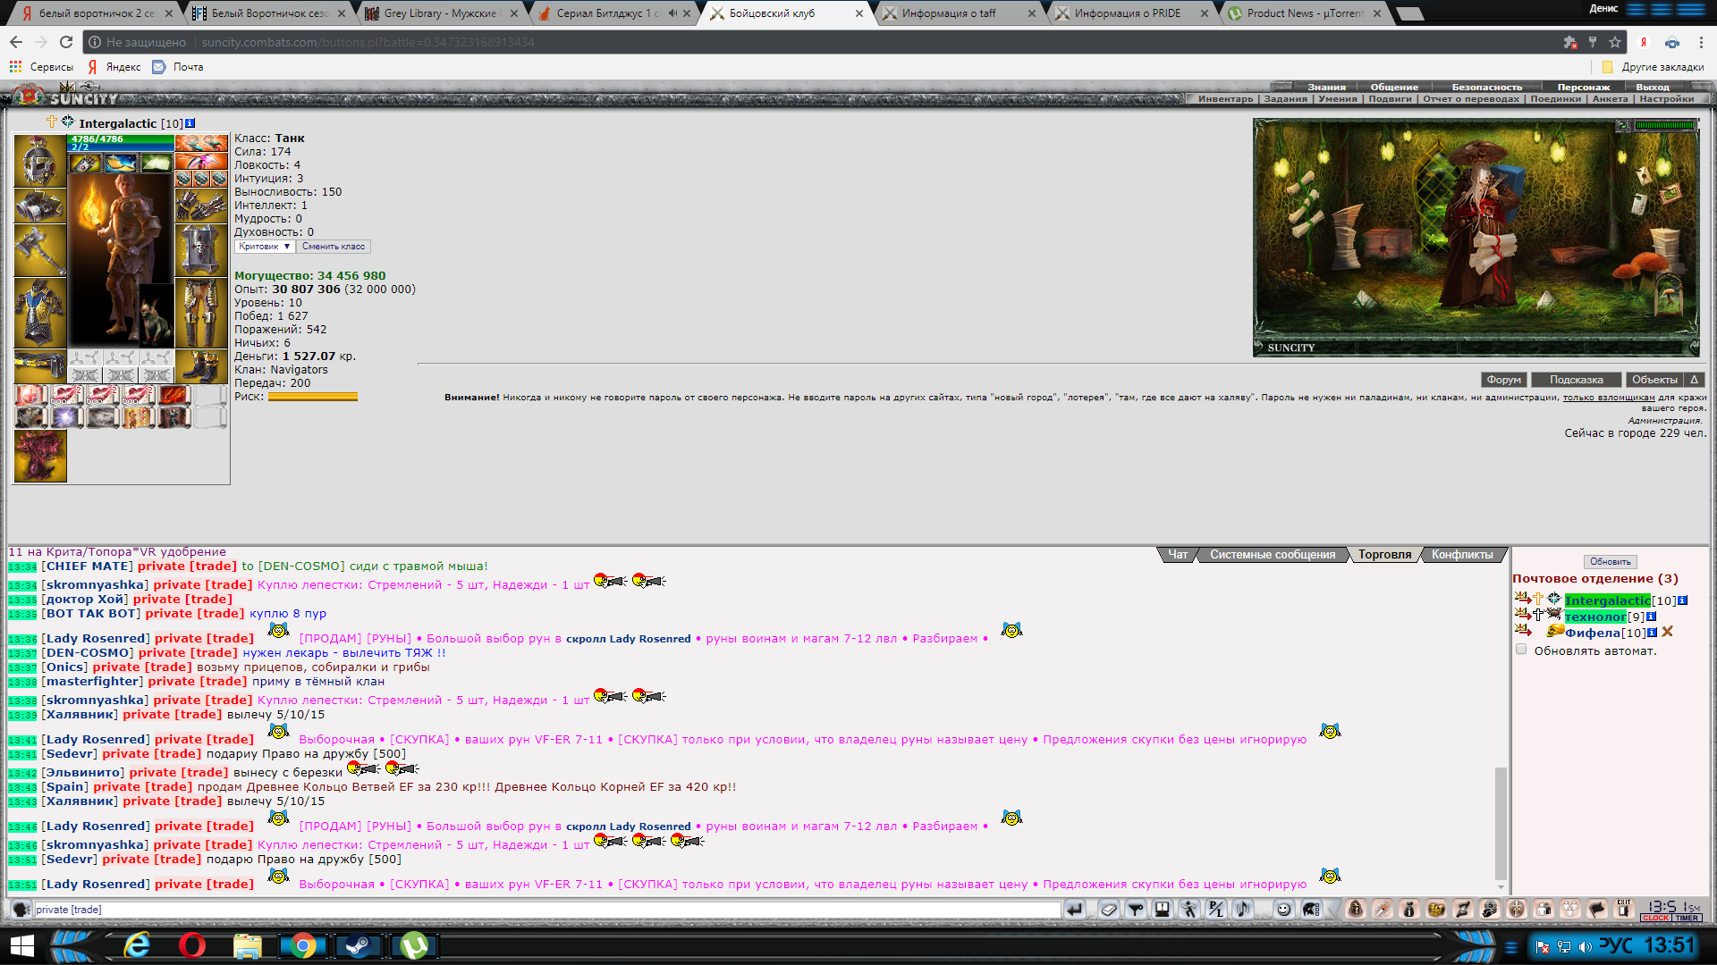Click the Форум button
This screenshot has width=1717, height=965.
tap(1503, 380)
